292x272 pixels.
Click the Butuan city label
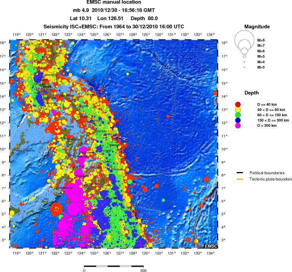[x=106, y=161]
